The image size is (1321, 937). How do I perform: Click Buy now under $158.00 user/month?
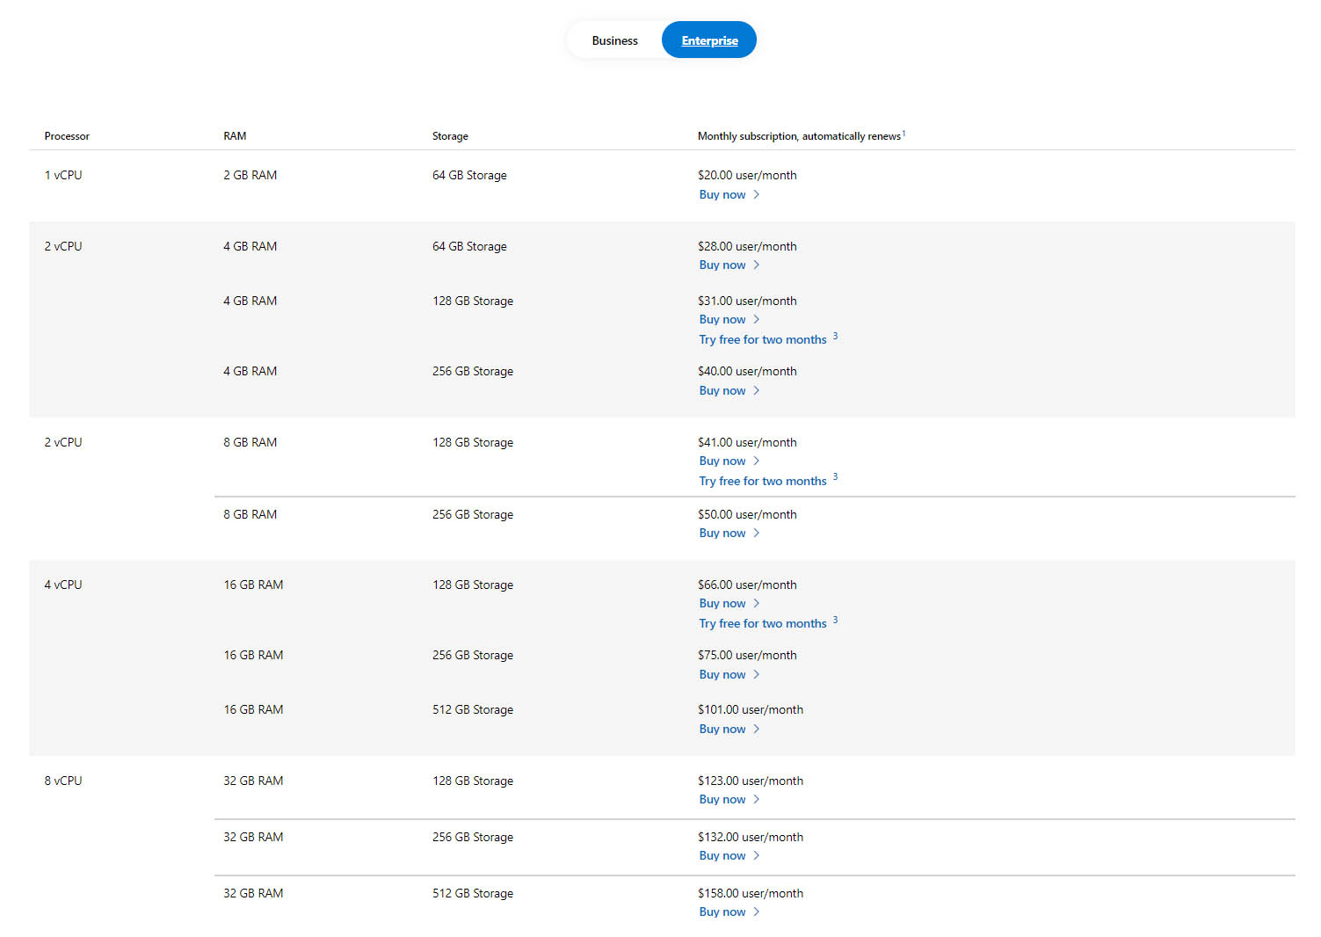[x=722, y=912]
